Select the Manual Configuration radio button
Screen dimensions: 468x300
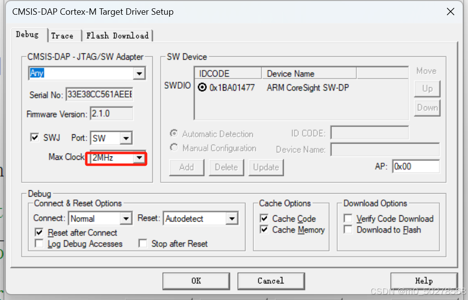point(174,148)
